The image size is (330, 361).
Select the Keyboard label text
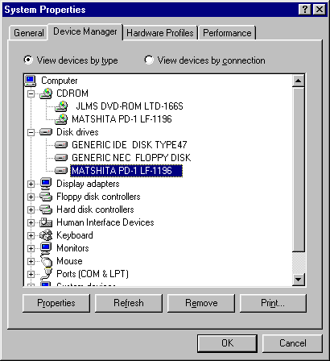click(75, 235)
